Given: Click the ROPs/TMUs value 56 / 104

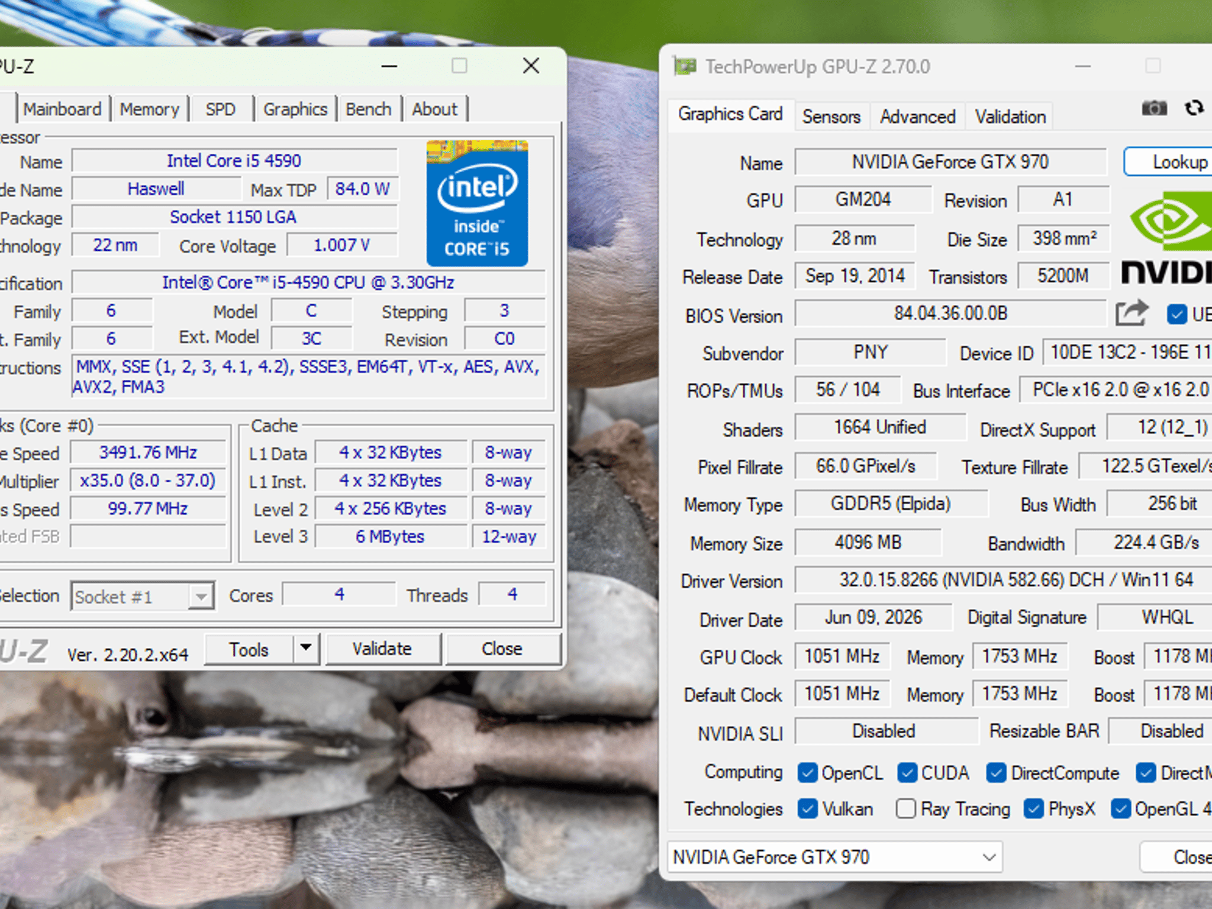Looking at the screenshot, I should (848, 389).
